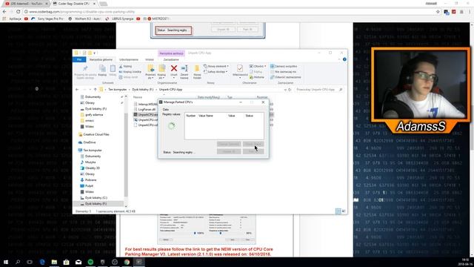Select LogParser.dll file in list
This screenshot has width=474, height=267.
(144, 109)
